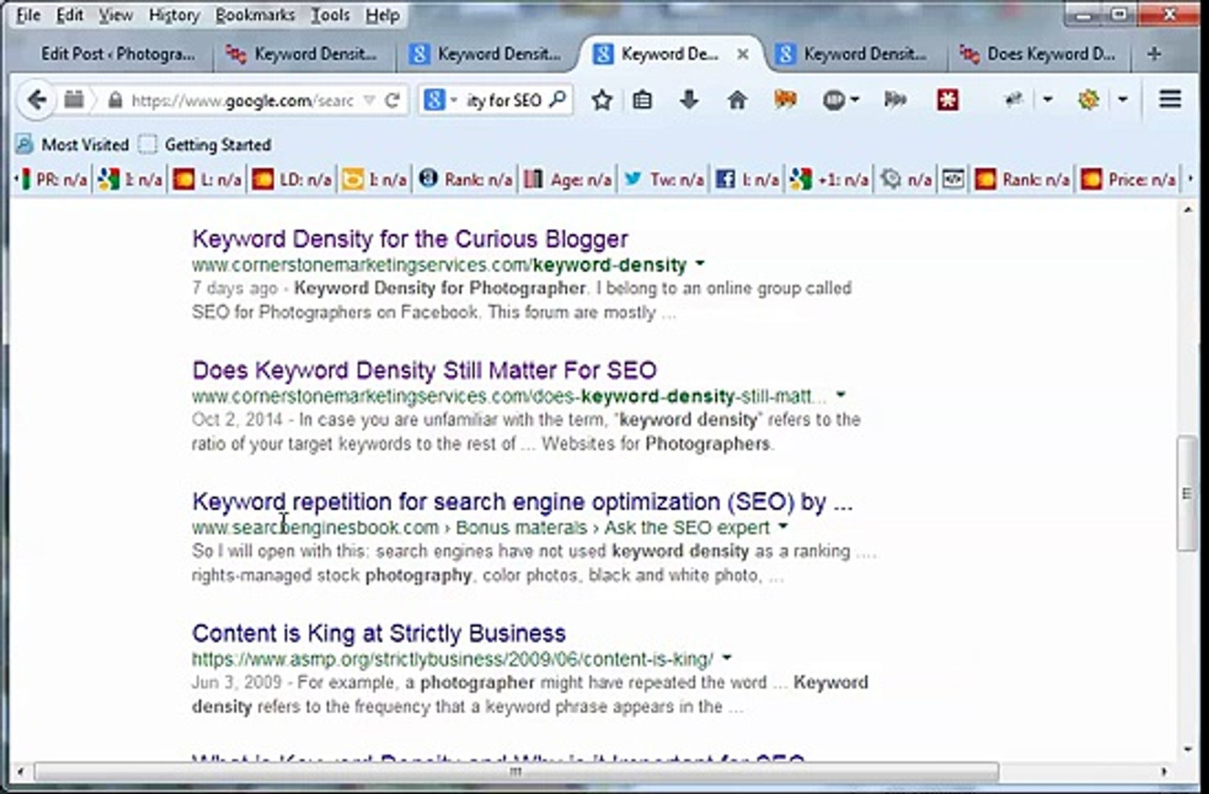
Task: Open Content is King at Strictly Business
Action: click(379, 633)
